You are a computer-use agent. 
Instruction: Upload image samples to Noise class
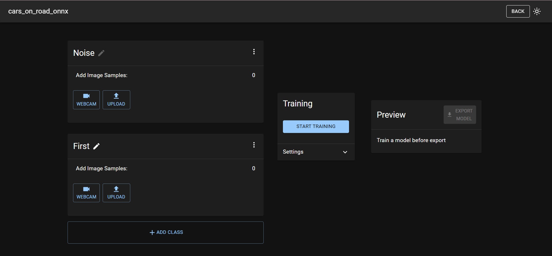click(116, 100)
